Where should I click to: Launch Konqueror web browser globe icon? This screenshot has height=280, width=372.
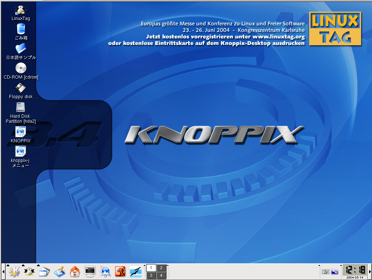click(105, 272)
